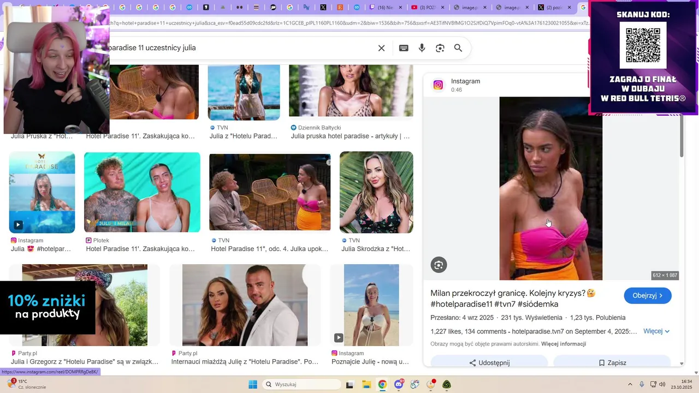699x393 pixels.
Task: Open Instagram video thumbnail "Julia #hotelpar..."
Action: coord(42,192)
